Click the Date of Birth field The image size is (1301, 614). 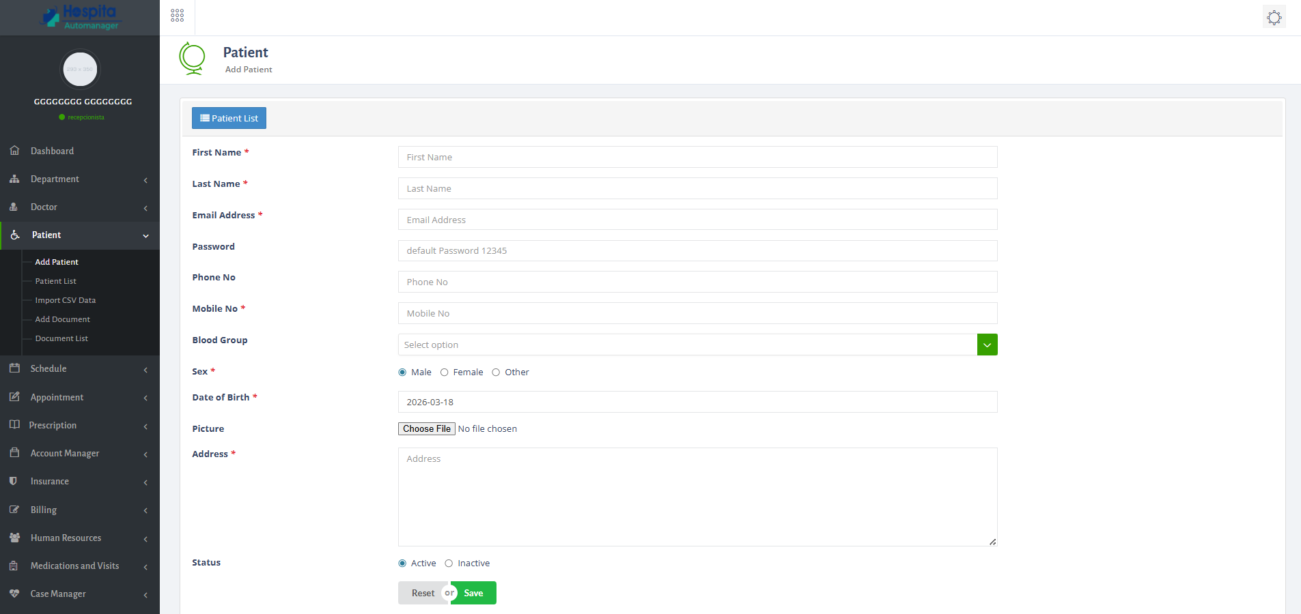click(697, 402)
